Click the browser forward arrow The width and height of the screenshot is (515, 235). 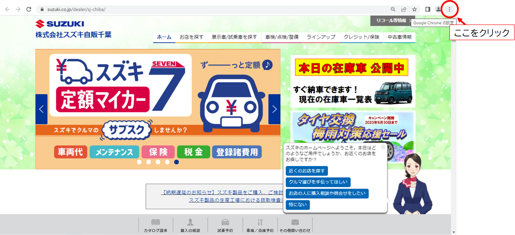coord(18,9)
